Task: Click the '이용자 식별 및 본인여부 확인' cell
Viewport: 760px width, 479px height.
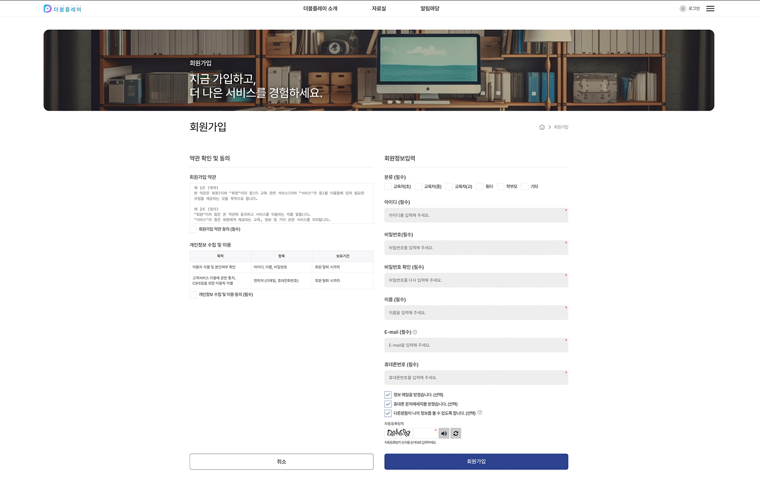Action: 220,267
